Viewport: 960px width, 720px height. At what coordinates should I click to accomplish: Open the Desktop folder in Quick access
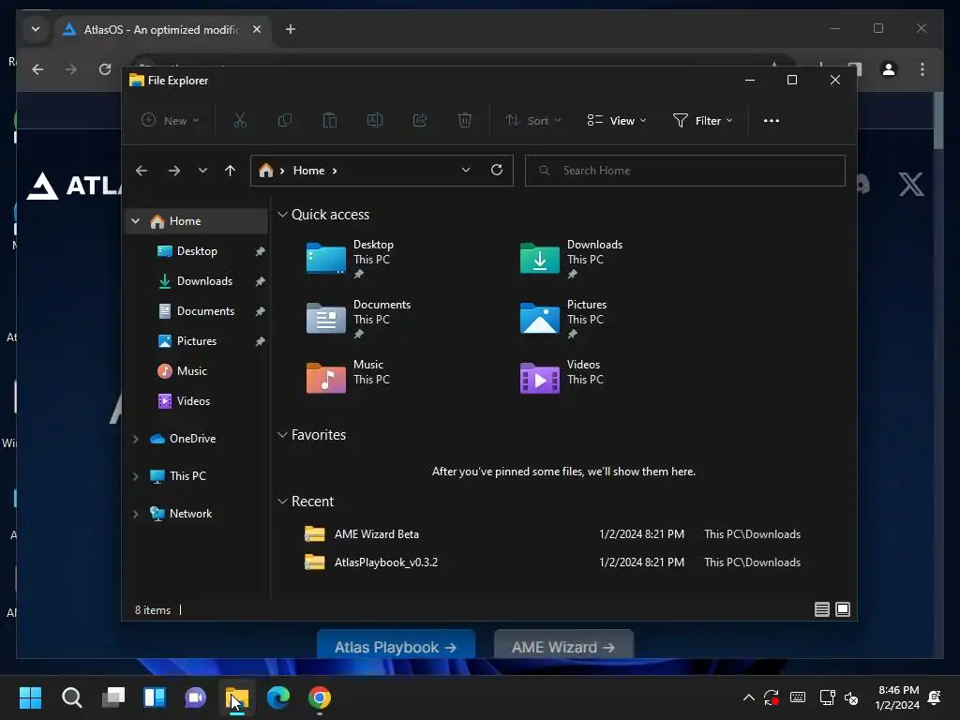coord(351,259)
